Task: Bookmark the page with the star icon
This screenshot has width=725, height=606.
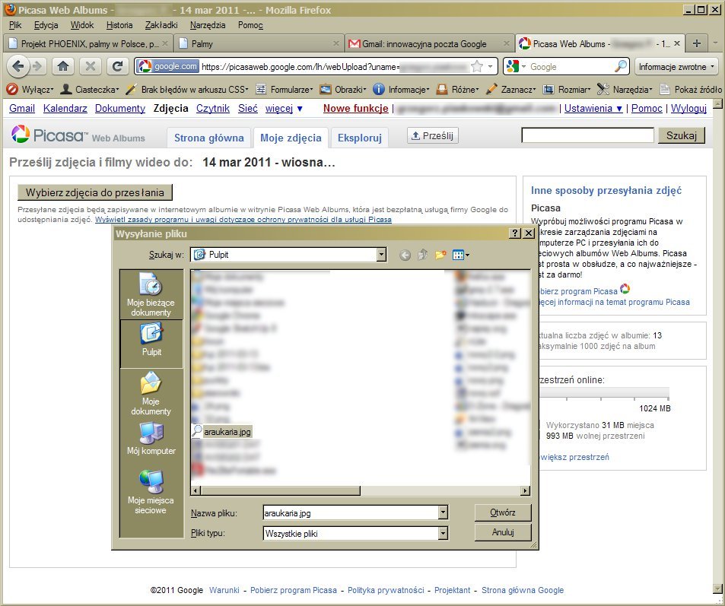Action: click(x=477, y=67)
